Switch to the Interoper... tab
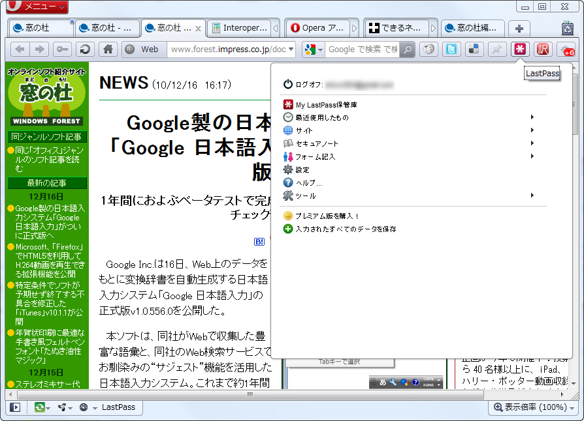The width and height of the screenshot is (584, 421). tap(242, 28)
